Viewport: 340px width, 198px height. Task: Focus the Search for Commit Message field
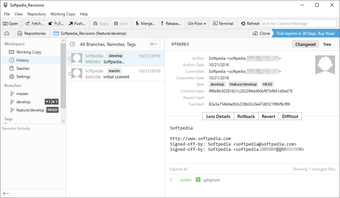[x=299, y=23]
